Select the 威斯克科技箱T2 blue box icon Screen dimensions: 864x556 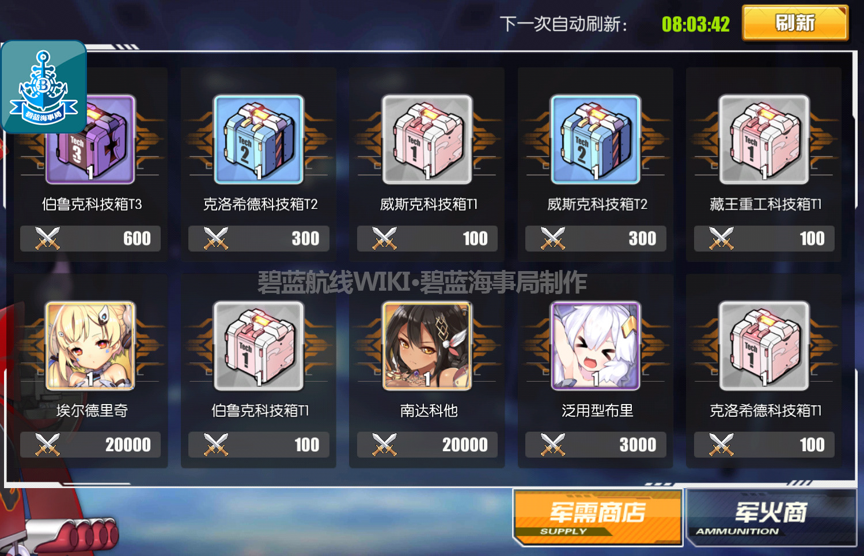596,139
